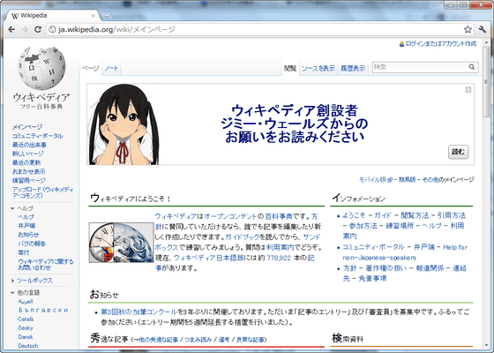The width and height of the screenshot is (494, 353).
Task: Click the vertical page scrollbar thumb
Action: tap(486, 82)
